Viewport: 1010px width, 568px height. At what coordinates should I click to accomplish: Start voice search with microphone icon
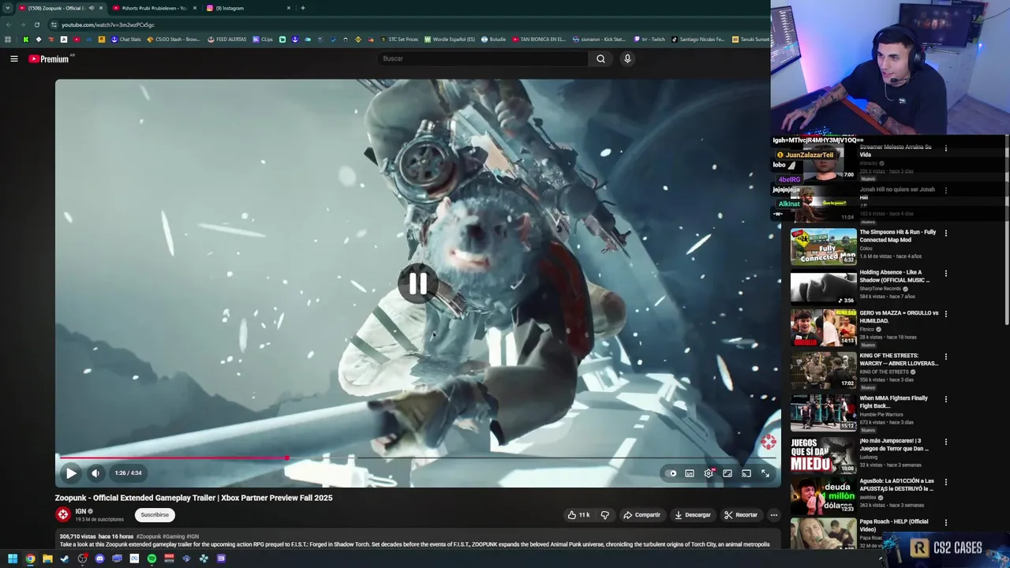(x=627, y=58)
